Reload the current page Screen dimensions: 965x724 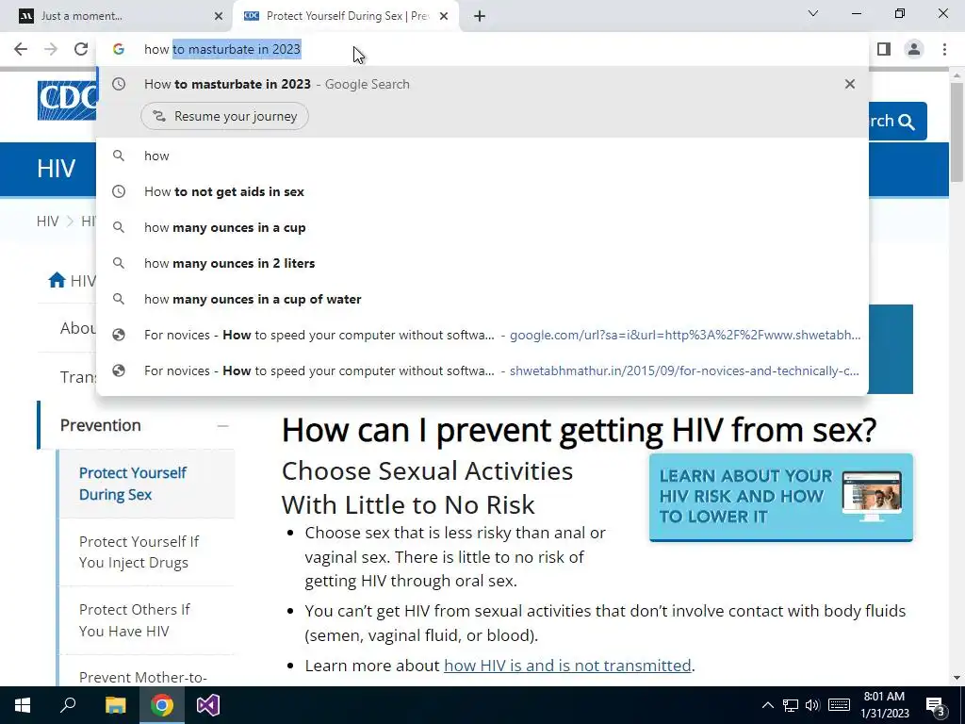[81, 49]
